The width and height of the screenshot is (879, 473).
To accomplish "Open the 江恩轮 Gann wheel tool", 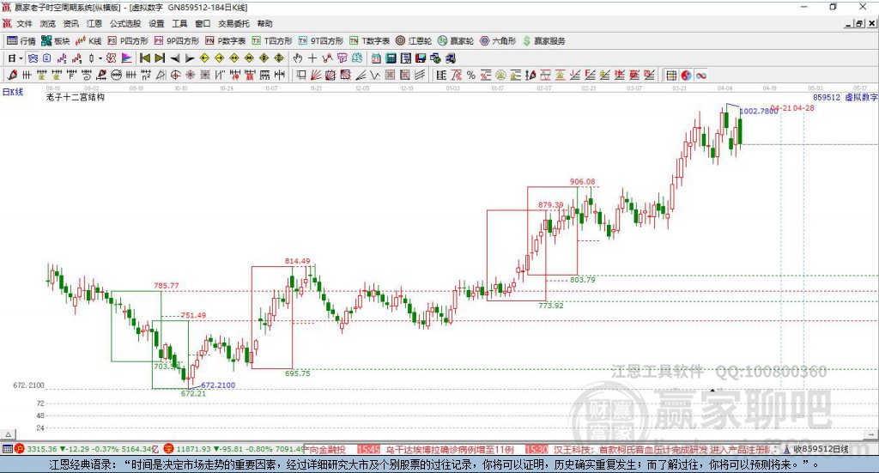I will [414, 41].
